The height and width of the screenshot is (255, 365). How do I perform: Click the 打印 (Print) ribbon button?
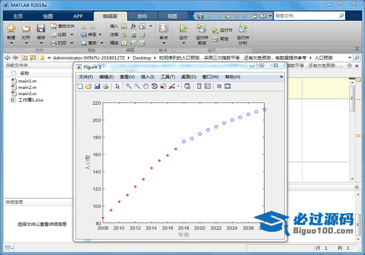59,43
